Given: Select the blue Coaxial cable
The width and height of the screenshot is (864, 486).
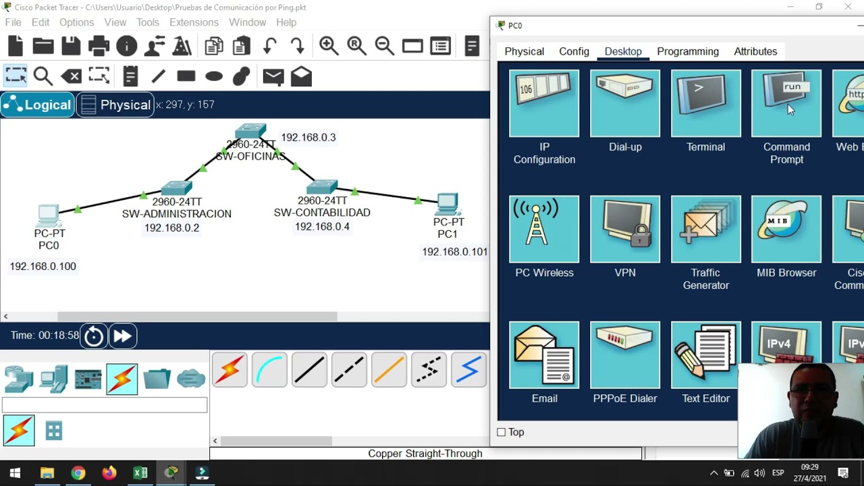Looking at the screenshot, I should 468,369.
